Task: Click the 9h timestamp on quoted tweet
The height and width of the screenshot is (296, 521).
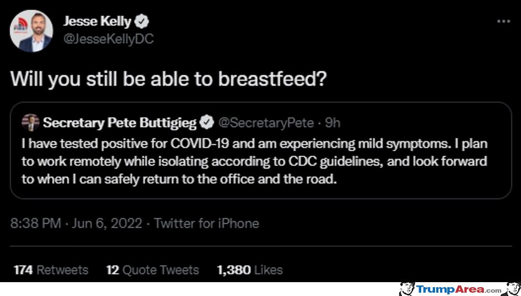Action: click(332, 123)
